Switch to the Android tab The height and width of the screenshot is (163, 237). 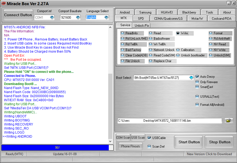coord(125,12)
